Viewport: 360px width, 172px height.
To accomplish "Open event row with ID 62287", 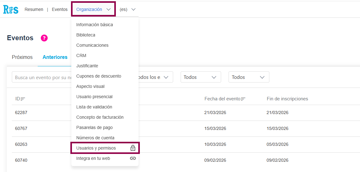I will click(21, 112).
